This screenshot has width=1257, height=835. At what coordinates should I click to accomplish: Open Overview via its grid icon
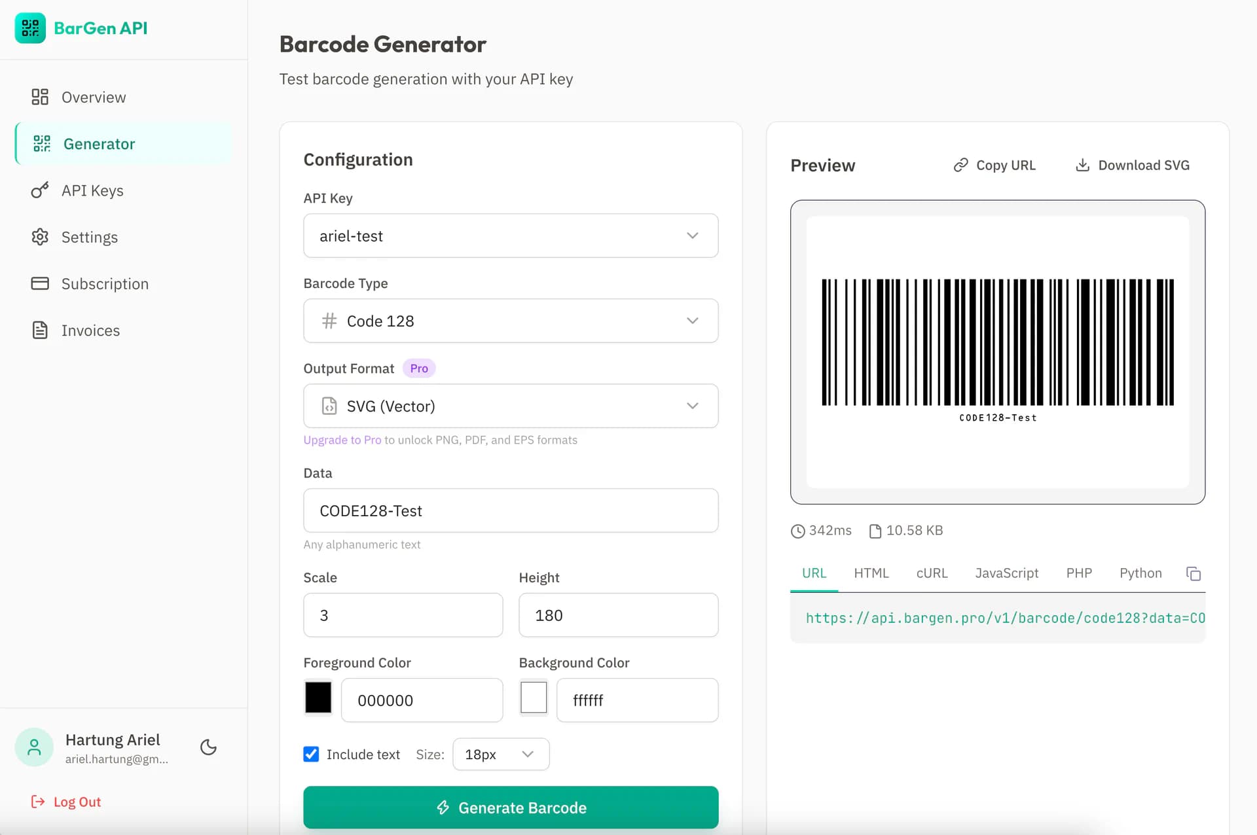pos(40,97)
